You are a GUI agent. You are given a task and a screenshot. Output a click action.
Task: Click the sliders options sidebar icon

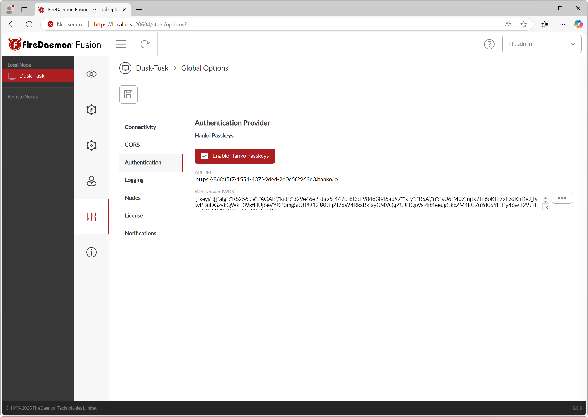click(91, 217)
